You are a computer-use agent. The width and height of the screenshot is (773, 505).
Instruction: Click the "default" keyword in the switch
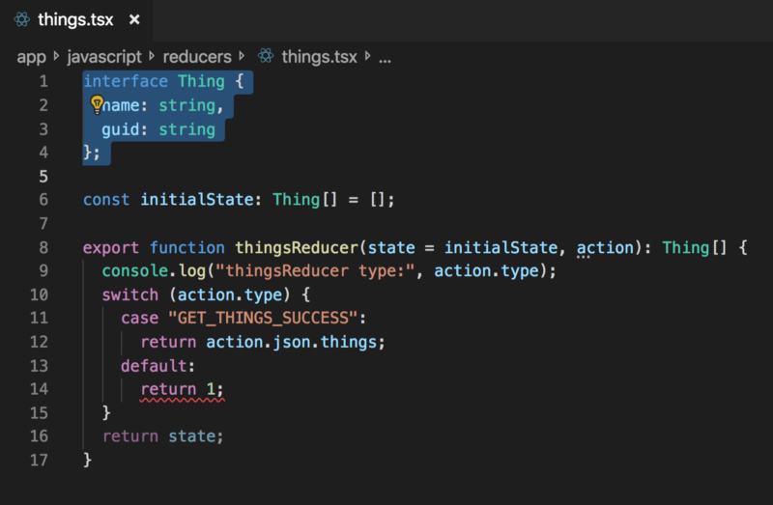155,365
